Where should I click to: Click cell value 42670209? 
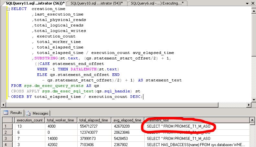[x=128, y=126]
